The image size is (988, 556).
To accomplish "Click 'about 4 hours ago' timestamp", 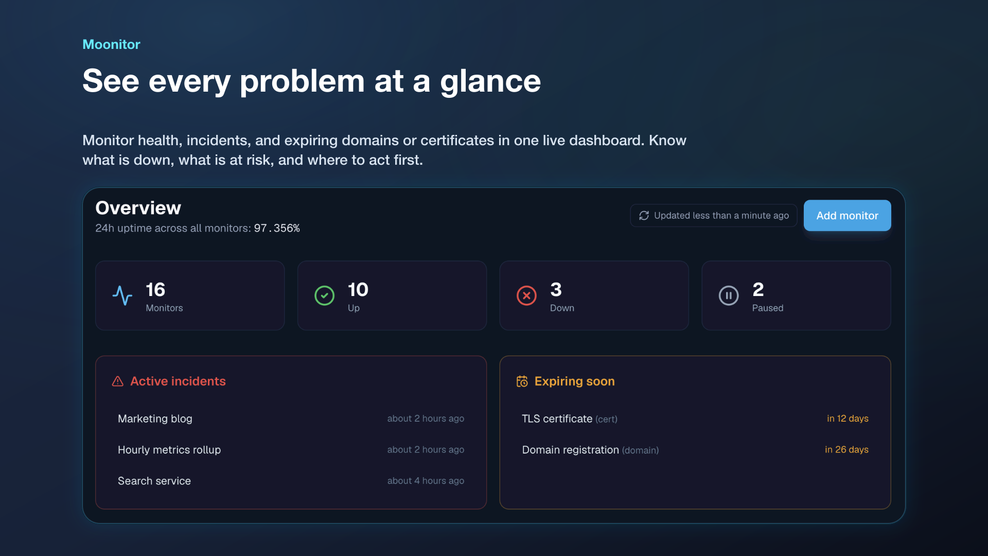I will [x=426, y=480].
